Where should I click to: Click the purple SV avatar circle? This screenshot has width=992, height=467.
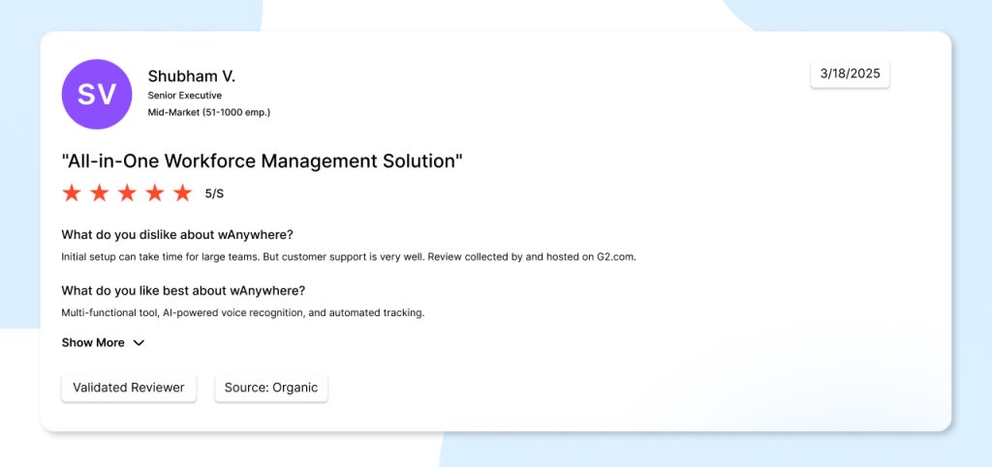coord(96,95)
